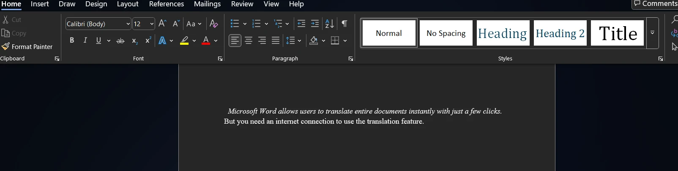Toggle bold formatting

pyautogui.click(x=72, y=41)
